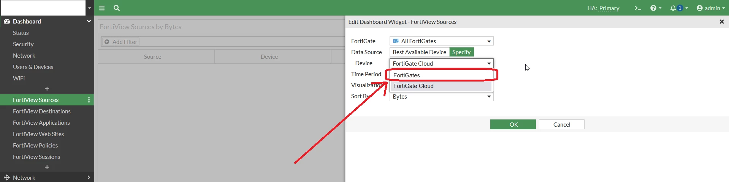The image size is (729, 182).
Task: Select Specify data source option
Action: coord(461,52)
